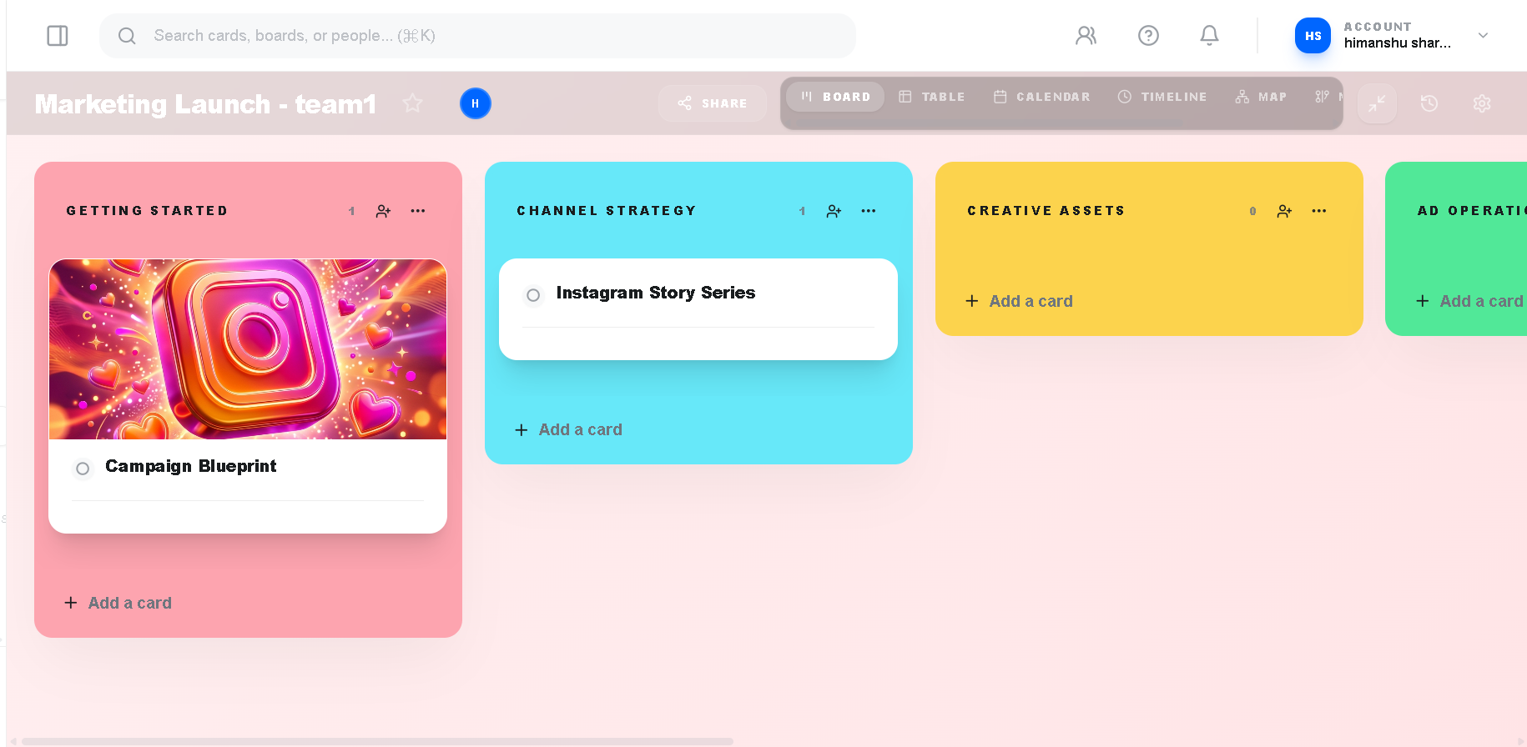Open board settings gear

point(1482,103)
